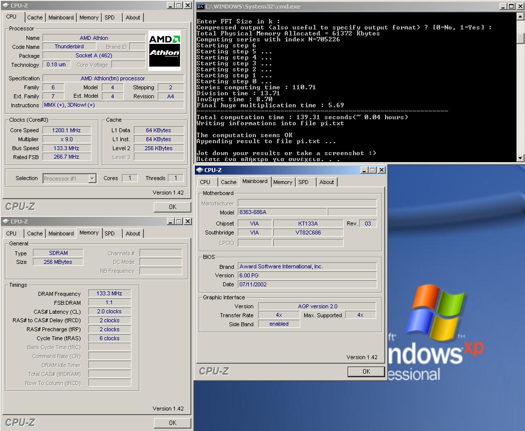The width and height of the screenshot is (525, 431).
Task: Open Memory tab in Mainboard CPU-Z window
Action: point(283,182)
